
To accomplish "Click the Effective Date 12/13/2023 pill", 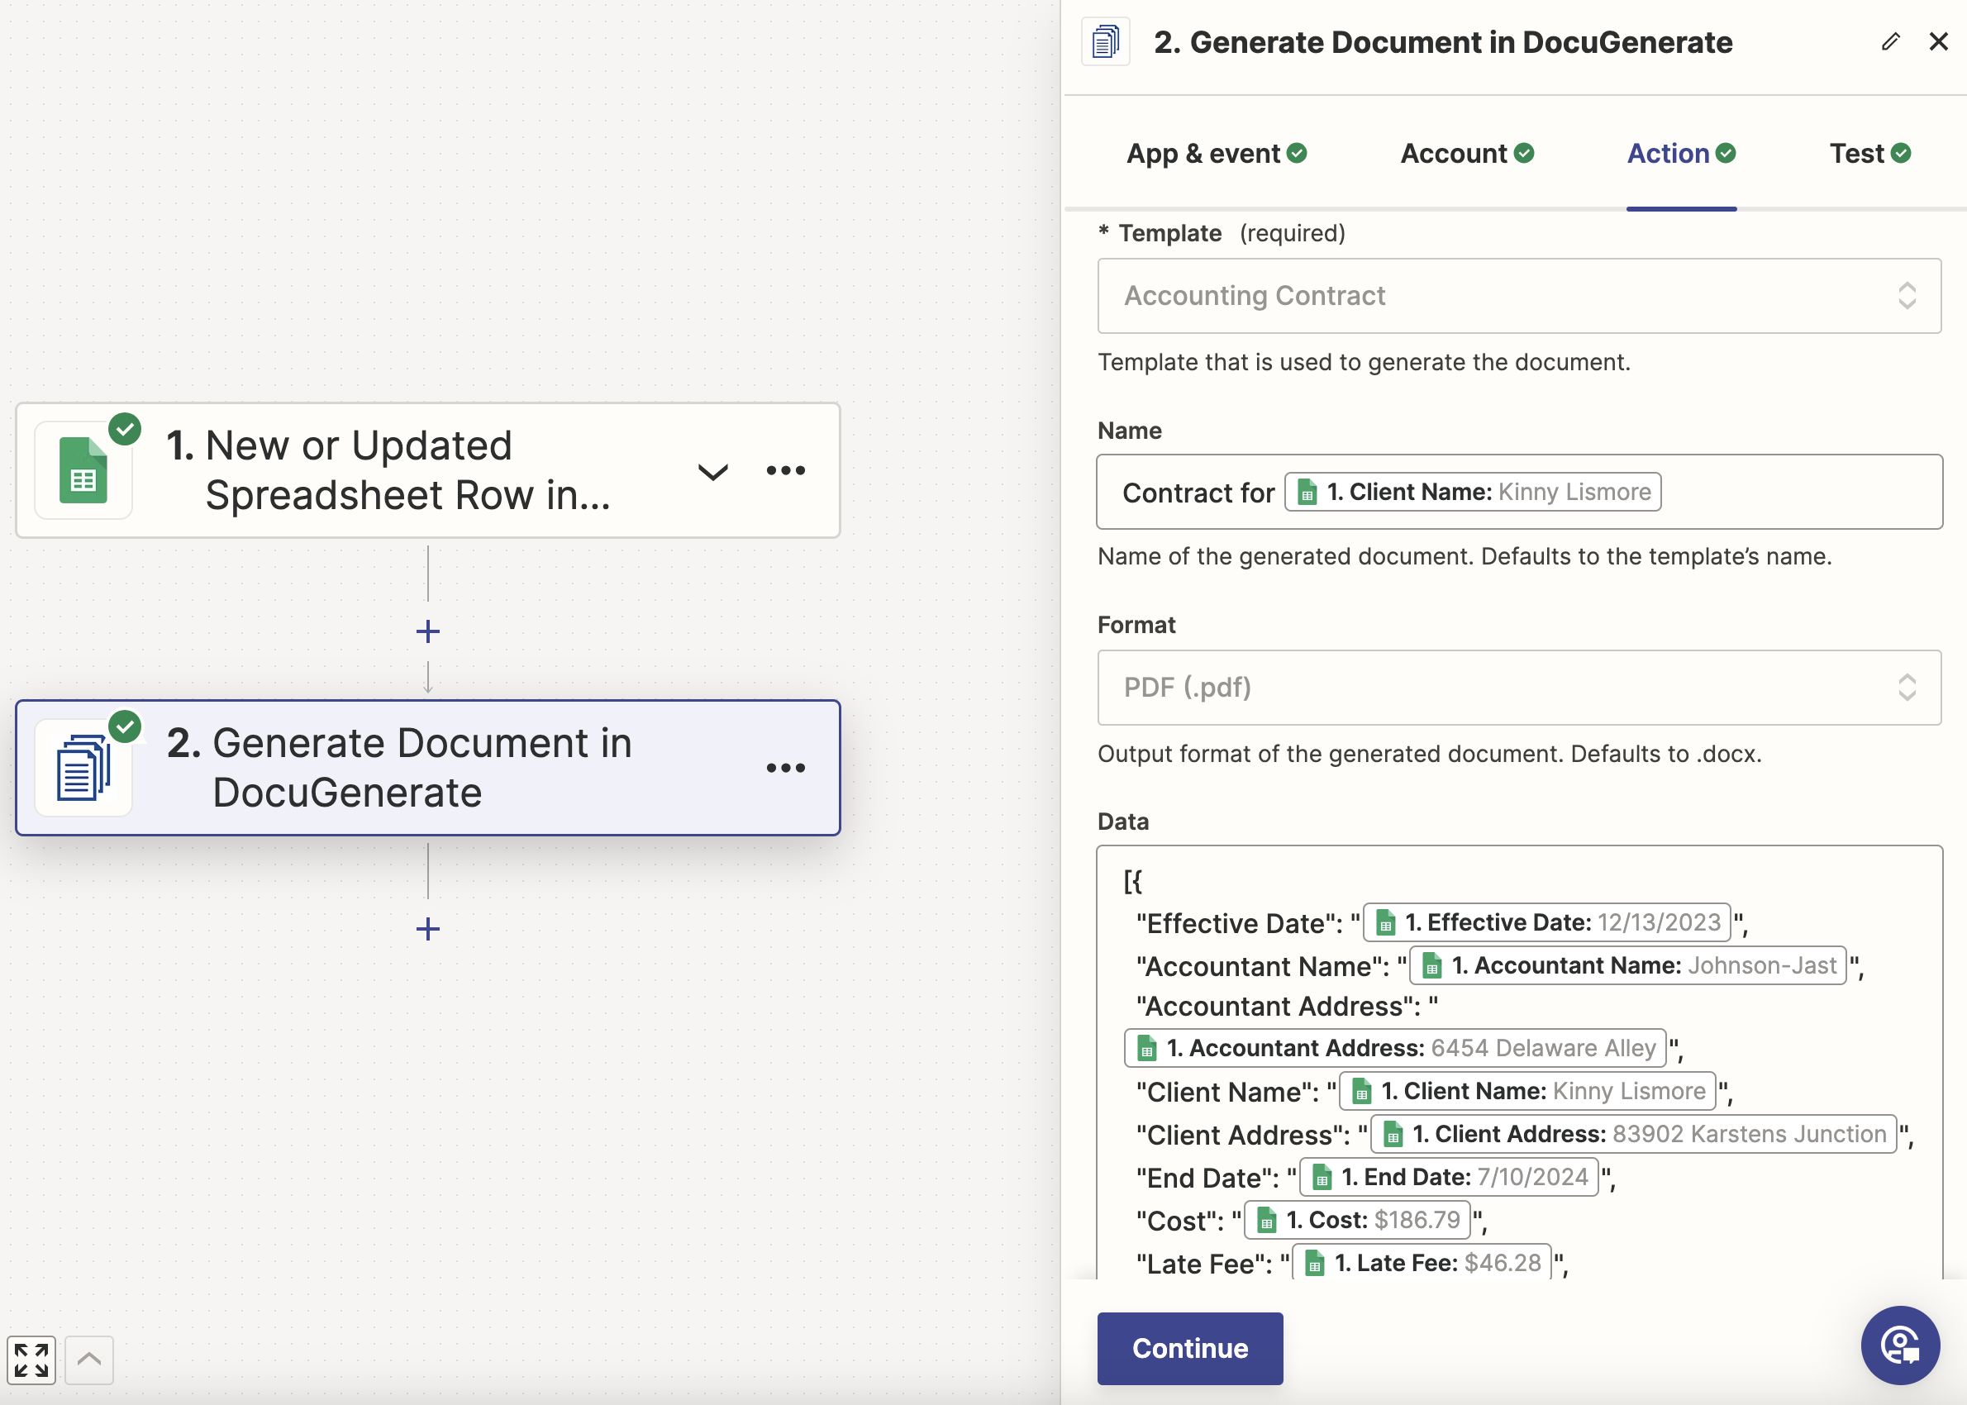I will (1547, 922).
